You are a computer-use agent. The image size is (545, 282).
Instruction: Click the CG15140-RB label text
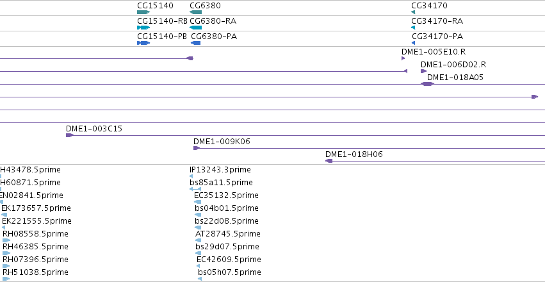(x=162, y=21)
